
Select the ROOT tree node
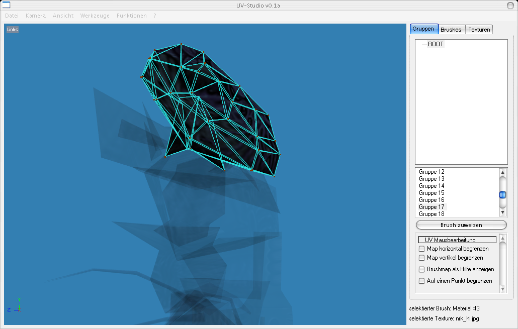[436, 44]
